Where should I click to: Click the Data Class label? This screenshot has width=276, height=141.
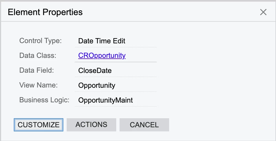pyautogui.click(x=38, y=55)
